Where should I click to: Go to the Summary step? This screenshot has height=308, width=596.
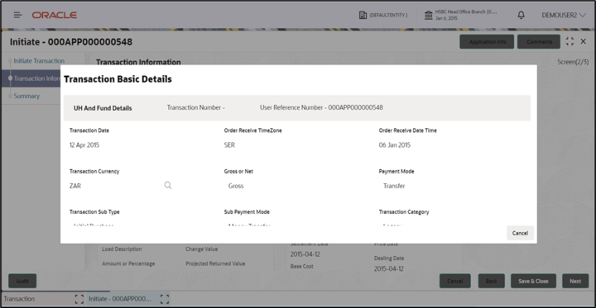click(26, 96)
